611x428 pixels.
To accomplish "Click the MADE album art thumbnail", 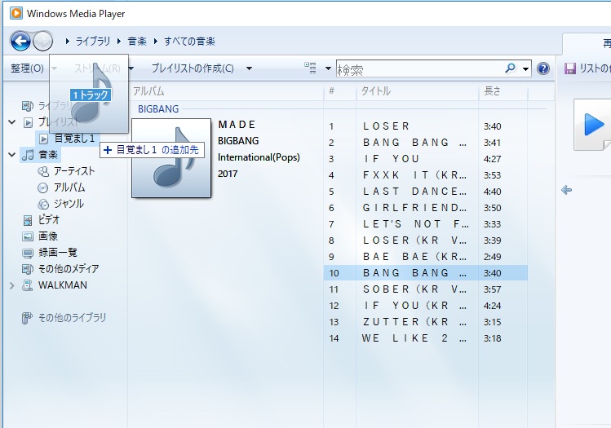I will click(x=171, y=158).
